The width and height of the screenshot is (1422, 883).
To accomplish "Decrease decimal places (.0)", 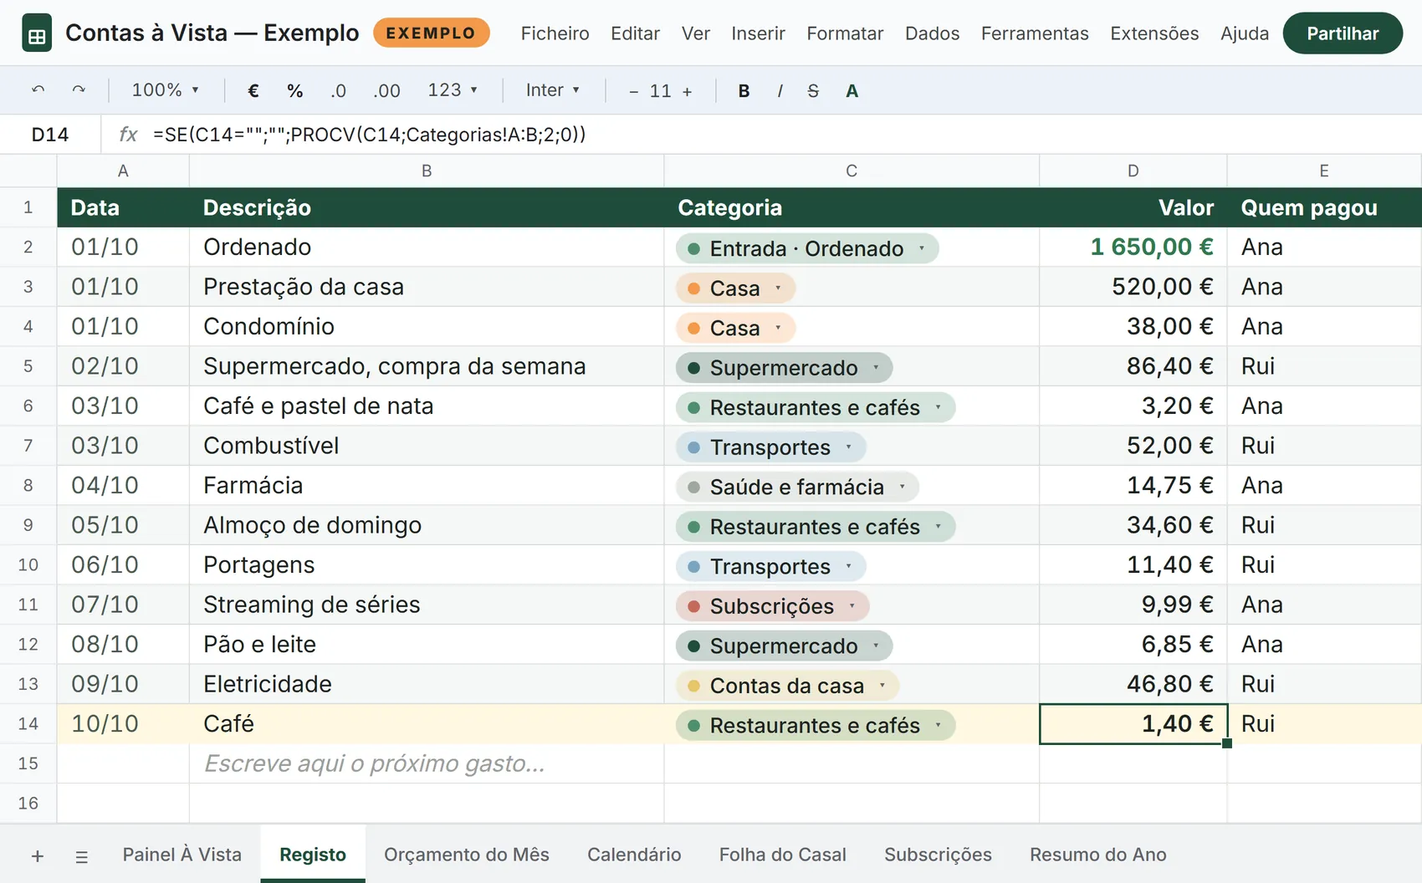I will tap(338, 90).
